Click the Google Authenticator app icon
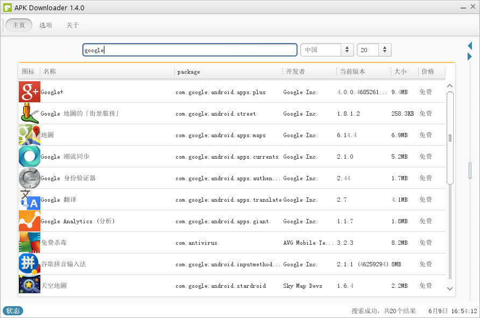 tap(30, 178)
